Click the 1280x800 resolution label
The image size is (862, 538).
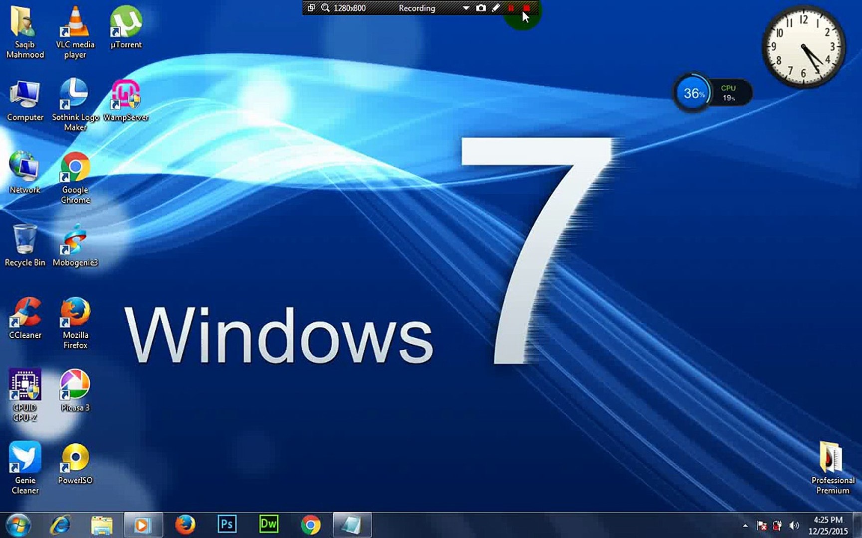tap(350, 8)
